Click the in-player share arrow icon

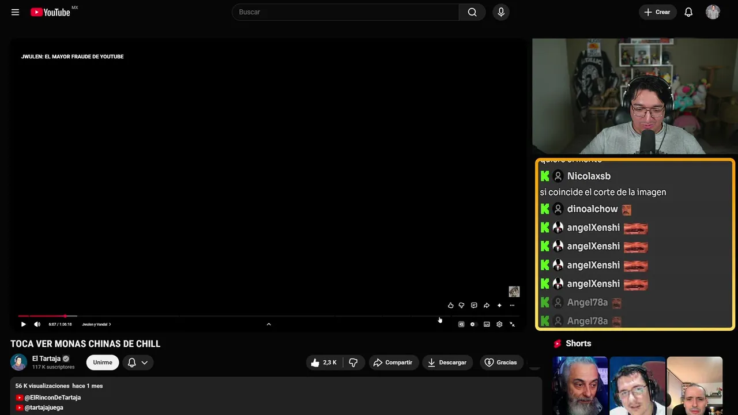click(487, 305)
